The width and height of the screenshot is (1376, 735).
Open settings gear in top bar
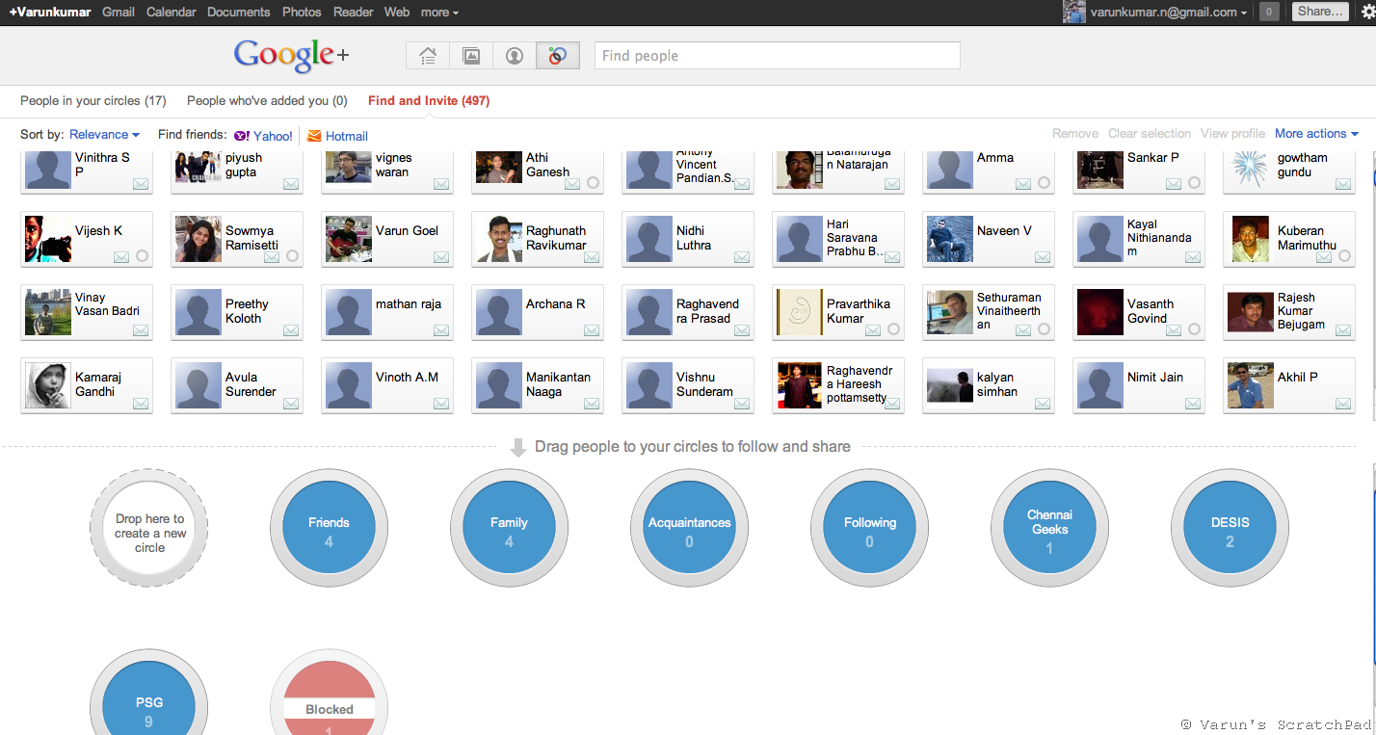(x=1367, y=12)
